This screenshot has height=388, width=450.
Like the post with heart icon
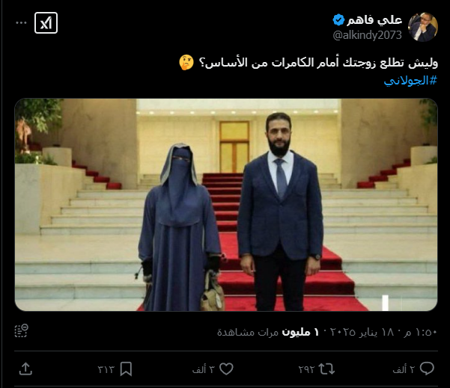tap(226, 369)
